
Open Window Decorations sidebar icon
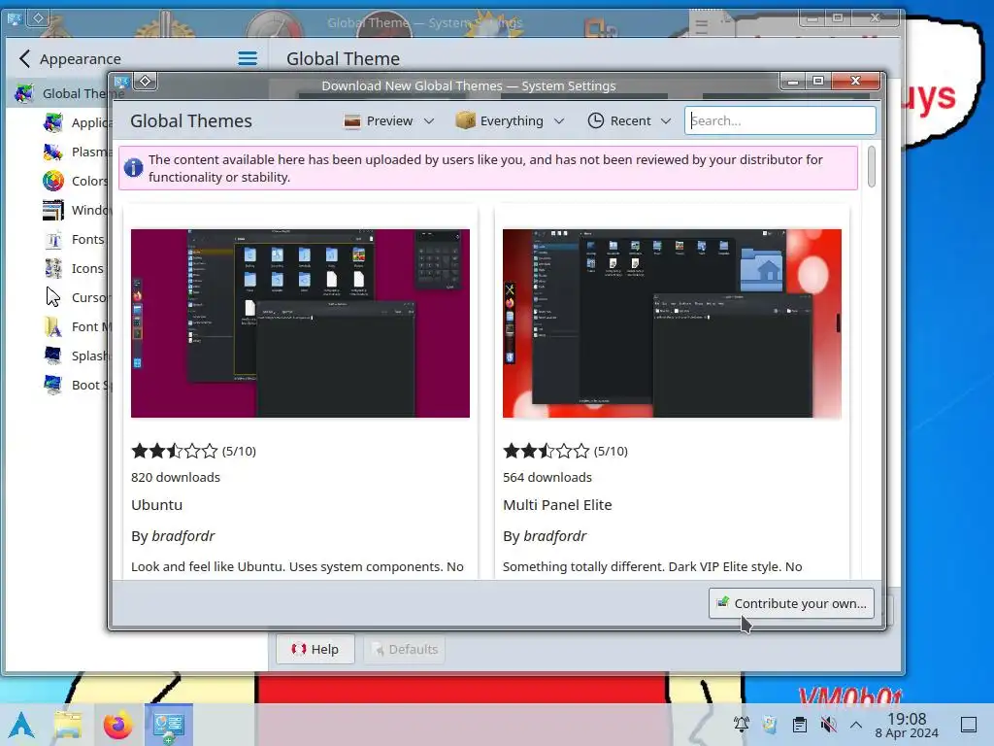point(53,210)
